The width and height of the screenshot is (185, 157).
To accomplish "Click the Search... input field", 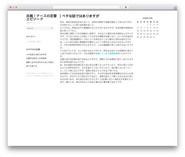I will click(40, 28).
